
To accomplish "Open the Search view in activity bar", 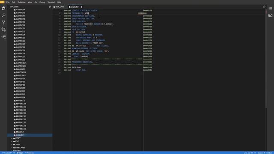I will (x=3, y=15).
